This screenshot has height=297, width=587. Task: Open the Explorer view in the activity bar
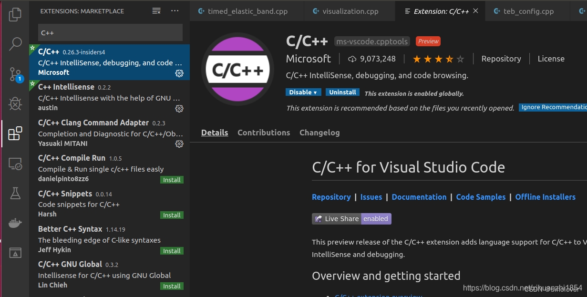15,14
